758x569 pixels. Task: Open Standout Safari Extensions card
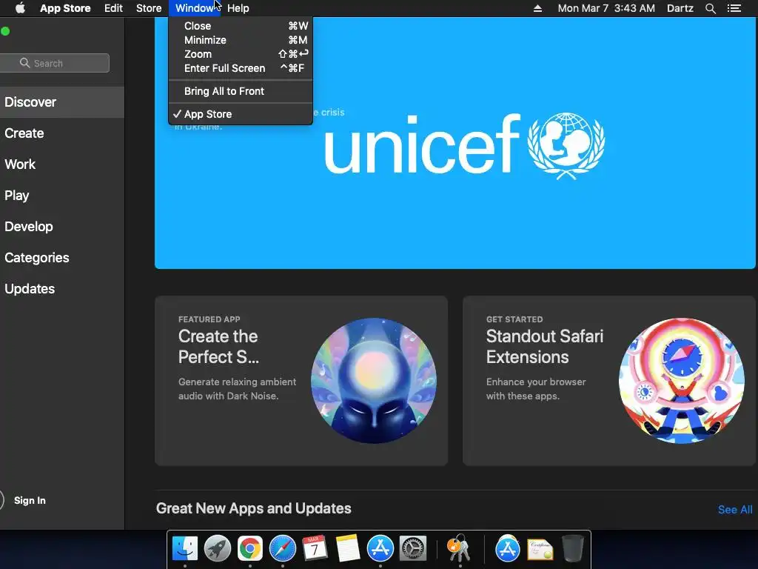pos(610,381)
